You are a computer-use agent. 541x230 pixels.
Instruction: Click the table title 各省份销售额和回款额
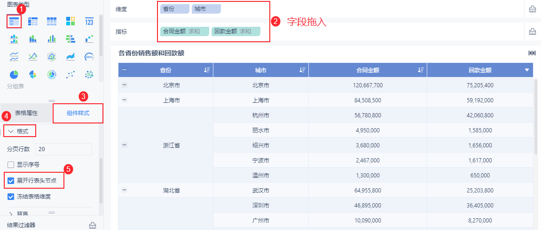(151, 53)
